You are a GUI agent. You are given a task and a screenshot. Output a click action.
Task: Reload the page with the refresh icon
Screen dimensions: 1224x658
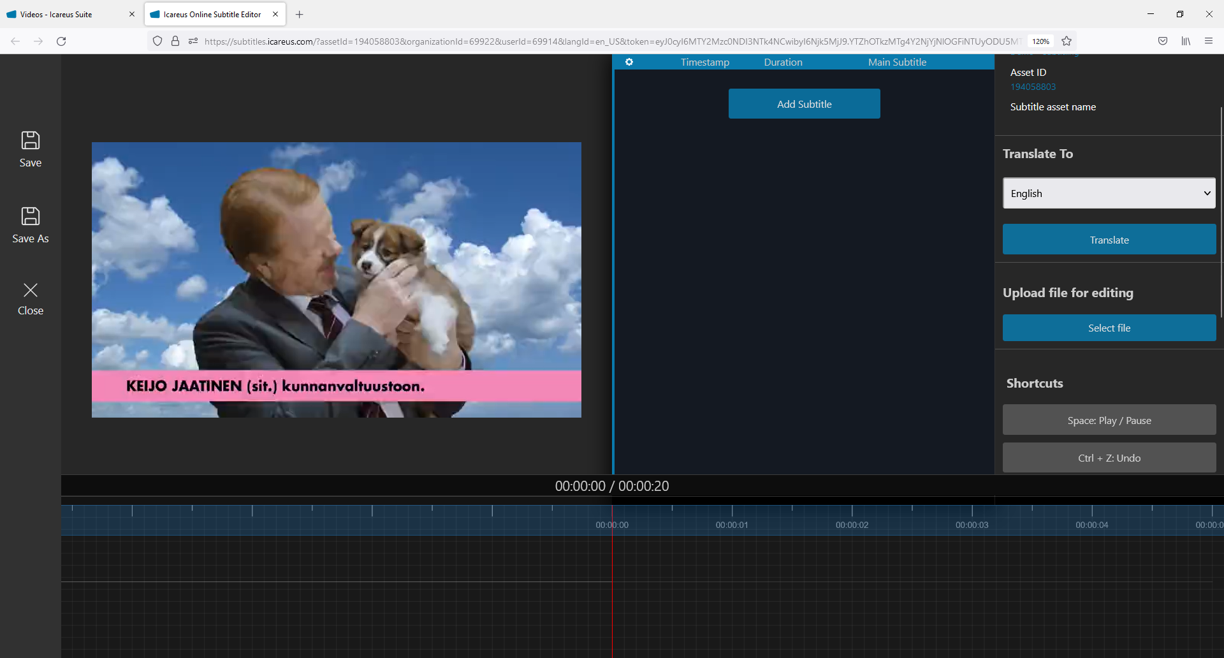pos(61,41)
